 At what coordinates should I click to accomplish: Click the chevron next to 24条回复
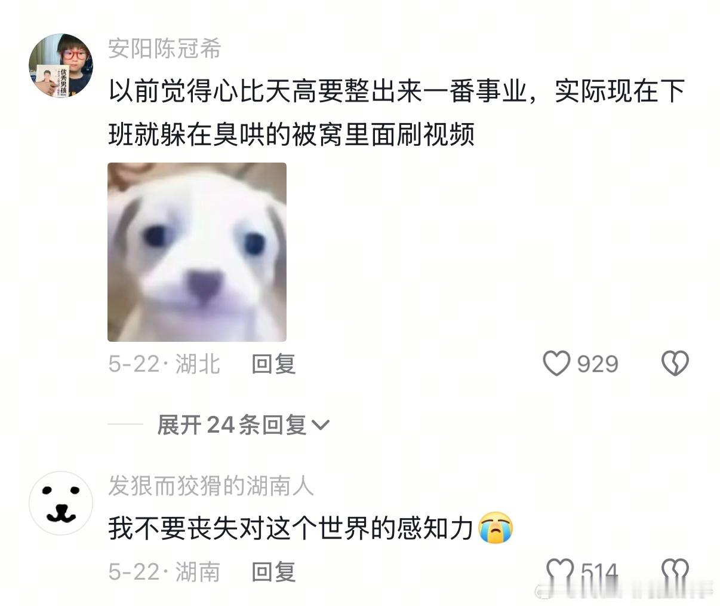[321, 426]
